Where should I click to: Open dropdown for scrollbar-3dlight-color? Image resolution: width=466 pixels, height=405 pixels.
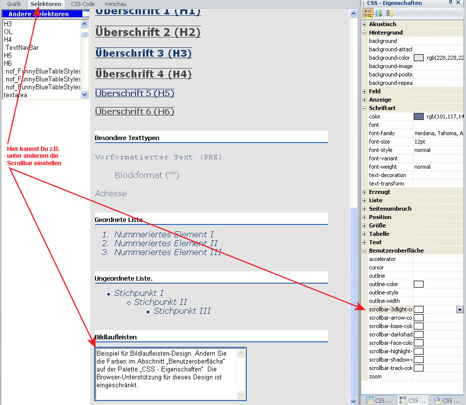pos(460,309)
